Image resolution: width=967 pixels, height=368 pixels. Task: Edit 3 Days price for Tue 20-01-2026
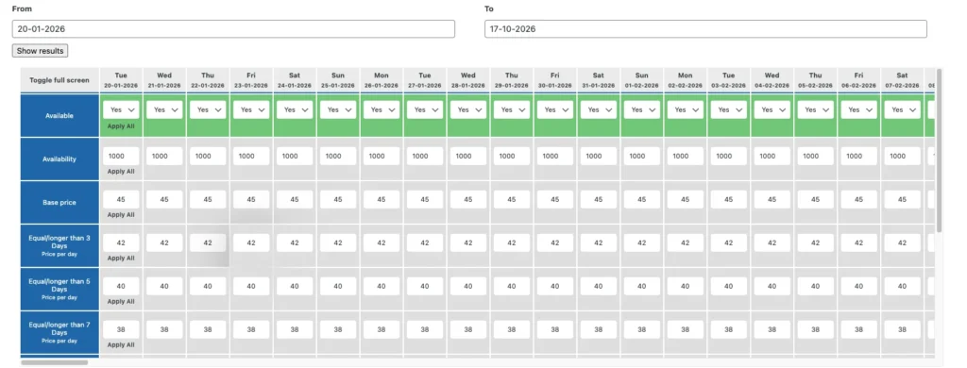point(121,243)
